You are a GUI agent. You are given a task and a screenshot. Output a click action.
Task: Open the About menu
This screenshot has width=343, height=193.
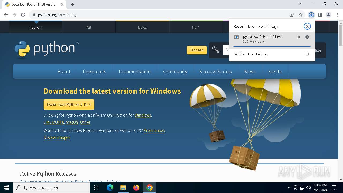[64, 72]
